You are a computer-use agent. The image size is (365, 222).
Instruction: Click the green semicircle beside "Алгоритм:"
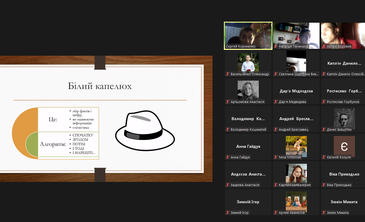click(x=32, y=144)
